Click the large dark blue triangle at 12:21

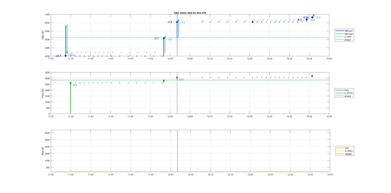252,21
